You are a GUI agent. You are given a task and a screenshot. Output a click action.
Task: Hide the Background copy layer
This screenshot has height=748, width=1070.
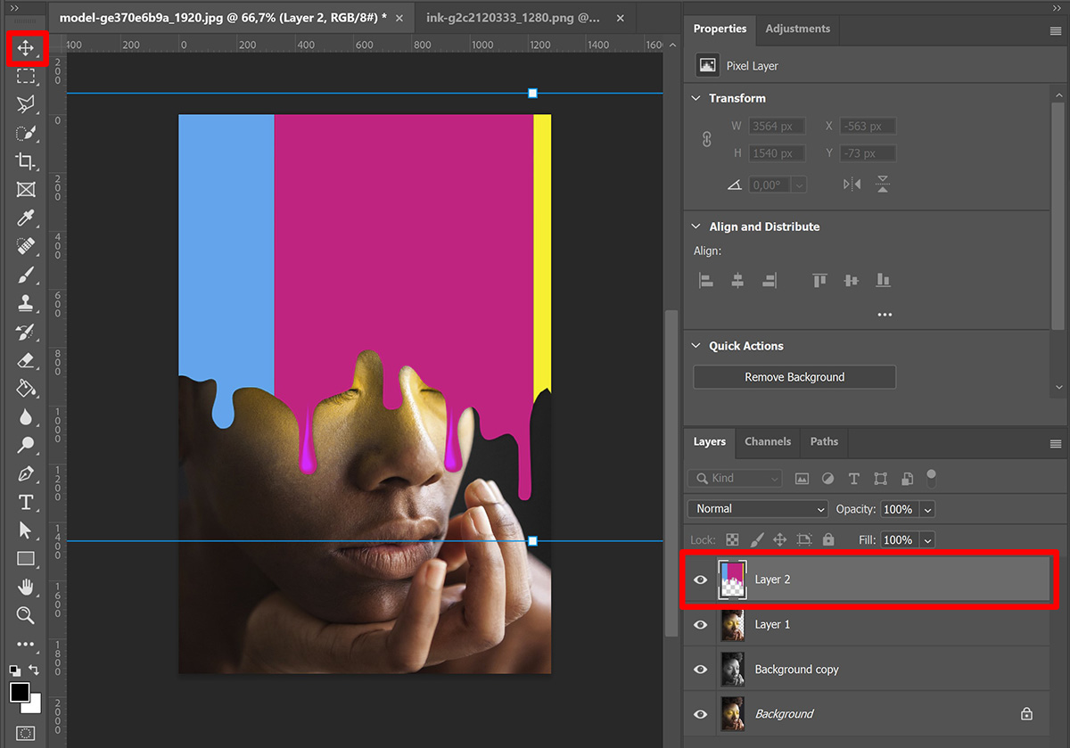click(700, 669)
